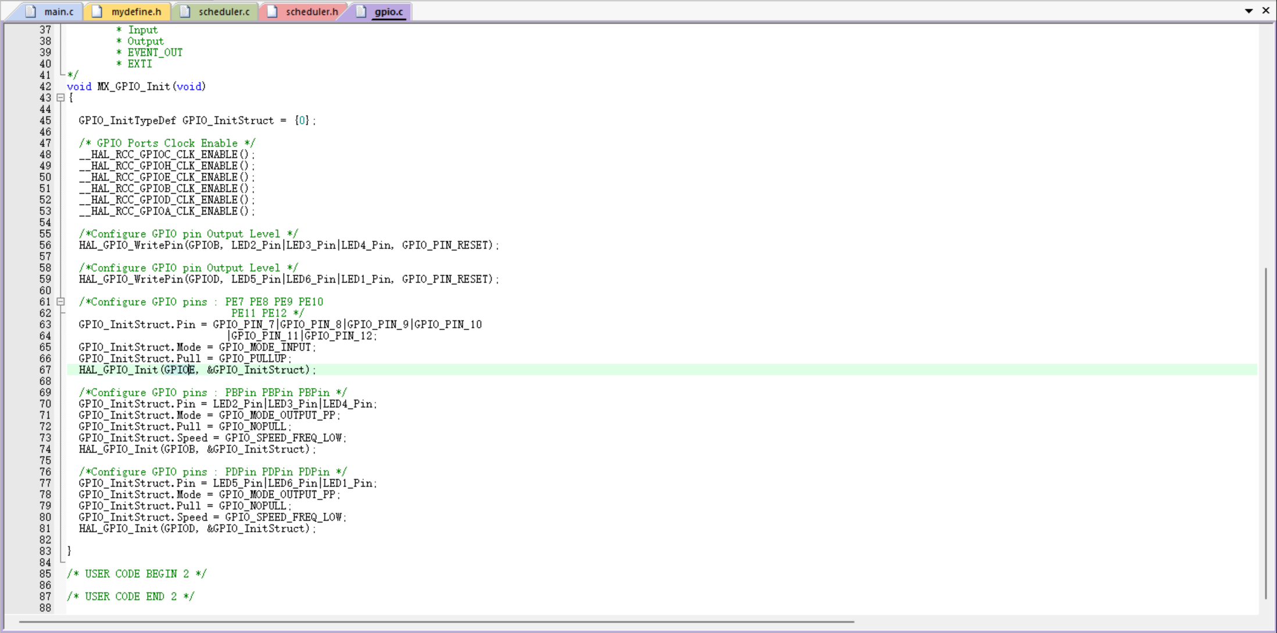Screen dimensions: 1277x633
Task: Click the horizontal scrollbar at the bottom
Action: (x=436, y=622)
